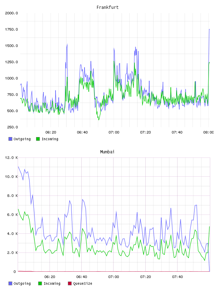Image resolution: width=215 pixels, height=289 pixels.
Task: Select the Outgoing label in Frankfurt legend
Action: [x=22, y=139]
